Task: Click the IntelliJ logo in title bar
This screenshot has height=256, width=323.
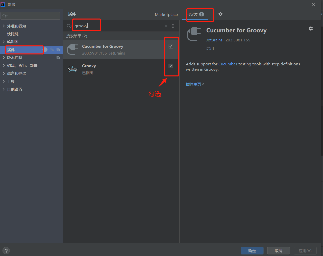Action: tap(3, 4)
